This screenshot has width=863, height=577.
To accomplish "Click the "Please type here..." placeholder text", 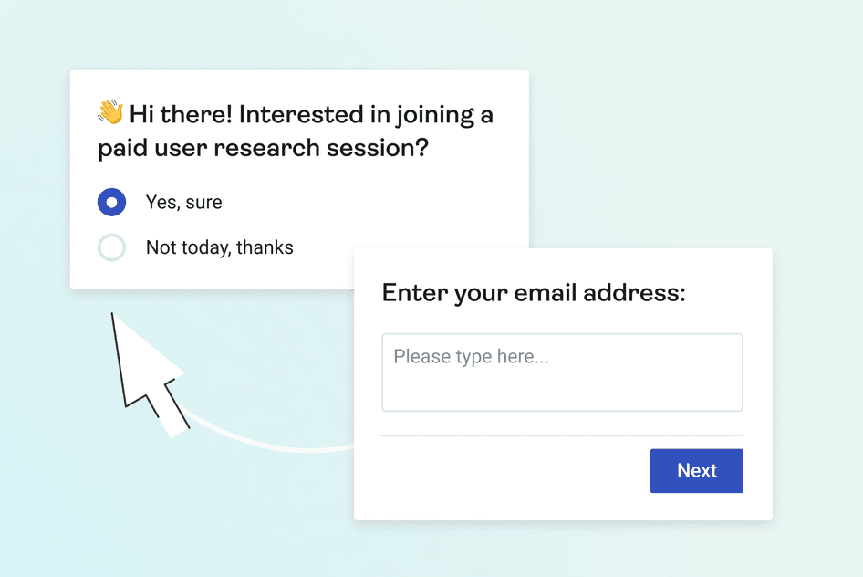I will pyautogui.click(x=471, y=356).
